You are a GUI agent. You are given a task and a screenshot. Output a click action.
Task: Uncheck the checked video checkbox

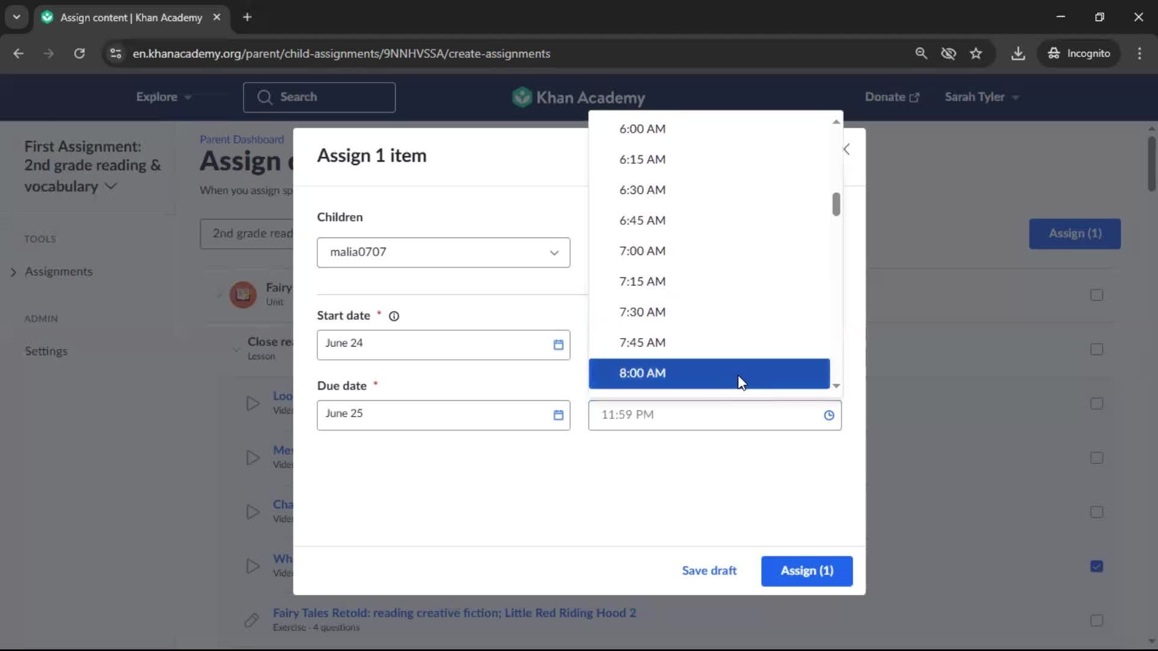point(1096,566)
